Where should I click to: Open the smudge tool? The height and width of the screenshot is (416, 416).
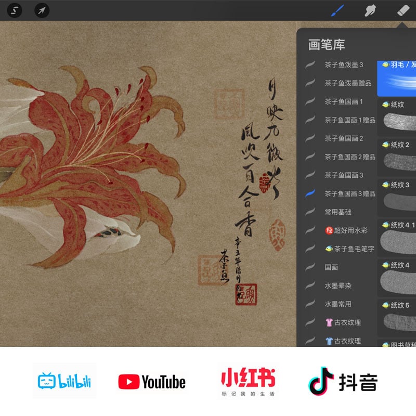(370, 10)
